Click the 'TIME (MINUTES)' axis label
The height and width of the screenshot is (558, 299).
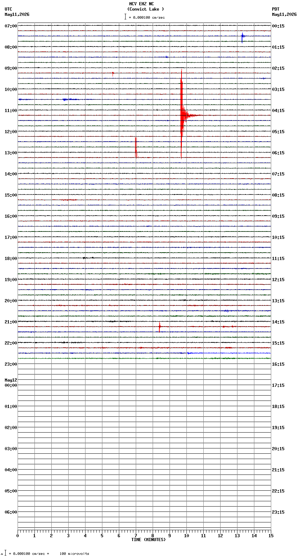[x=148, y=540]
